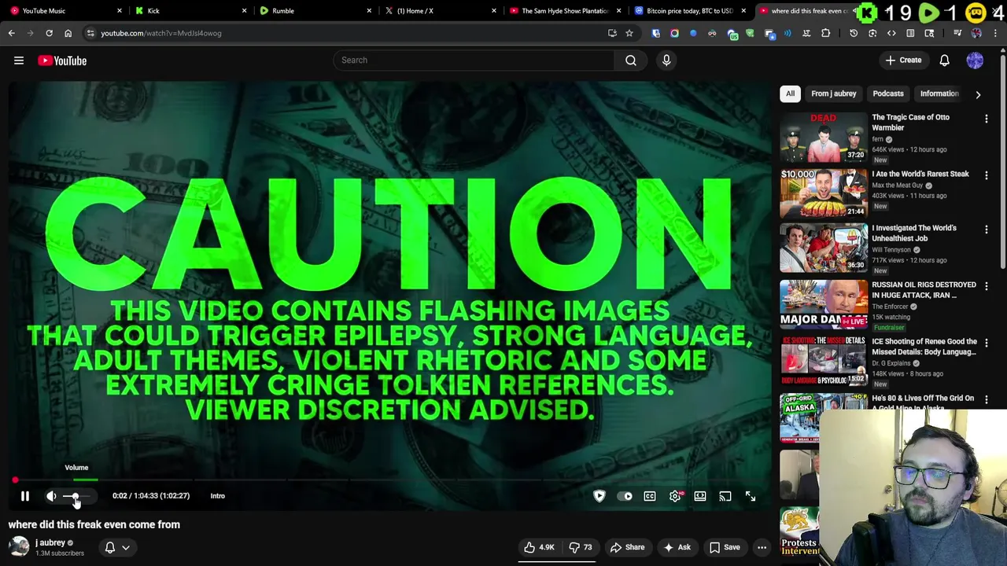Image resolution: width=1007 pixels, height=566 pixels.
Task: Go to the browser home page icon
Action: [68, 33]
